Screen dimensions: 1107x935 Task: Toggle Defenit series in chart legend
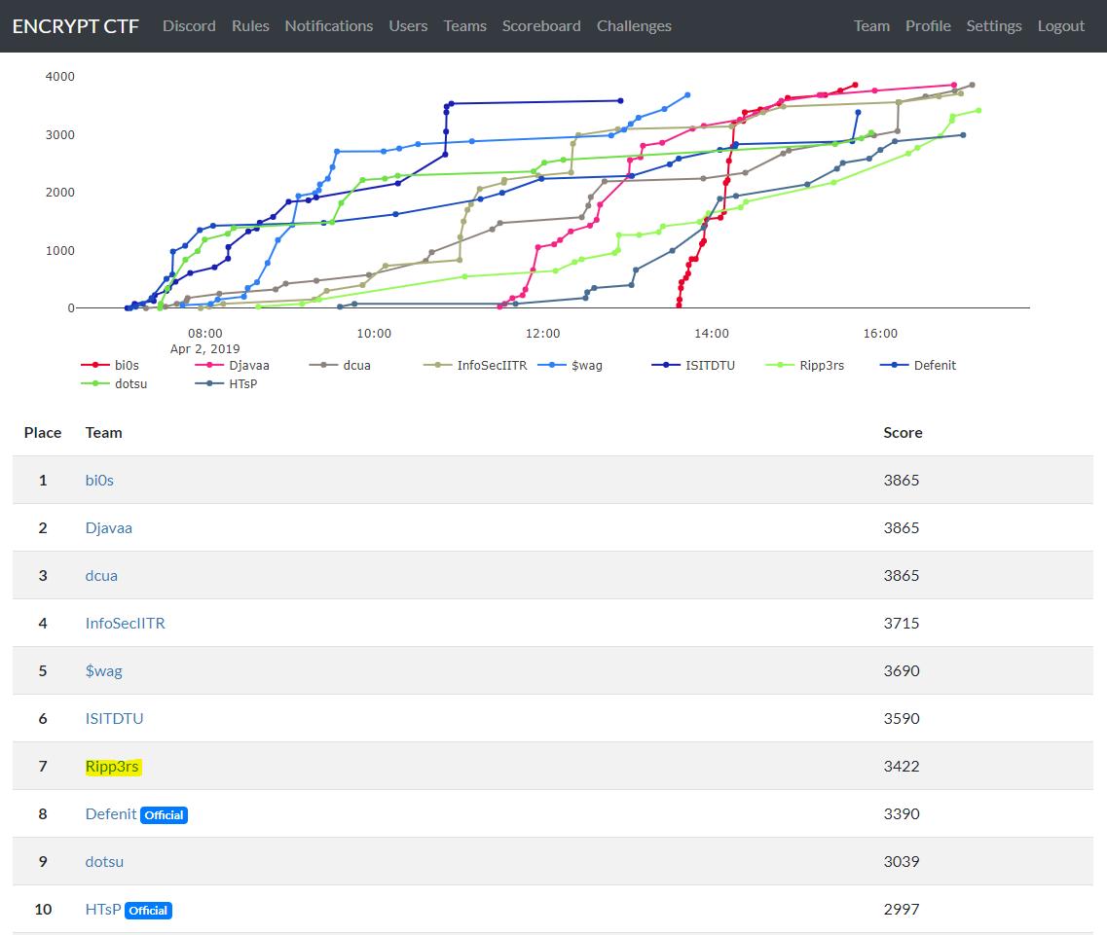coord(918,365)
